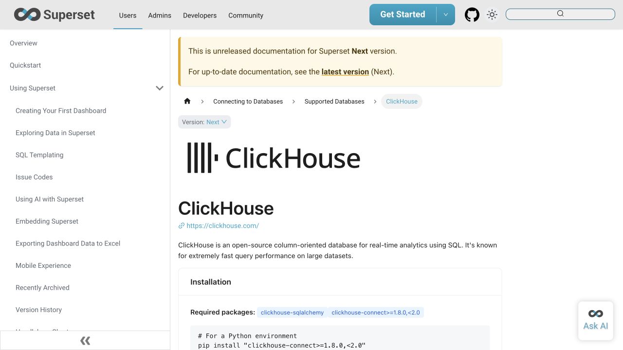Open the Version Next dropdown
Viewport: 623px width, 350px height.
pos(204,122)
